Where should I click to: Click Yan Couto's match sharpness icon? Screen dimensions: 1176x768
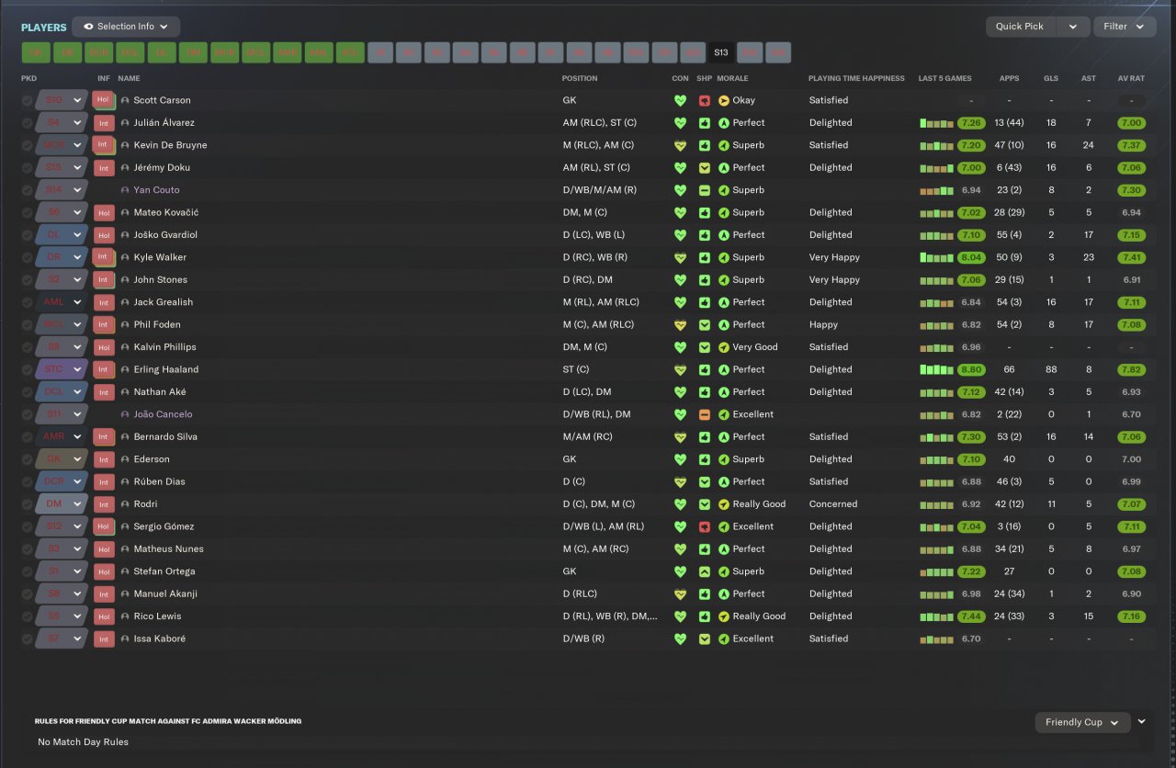click(x=705, y=190)
